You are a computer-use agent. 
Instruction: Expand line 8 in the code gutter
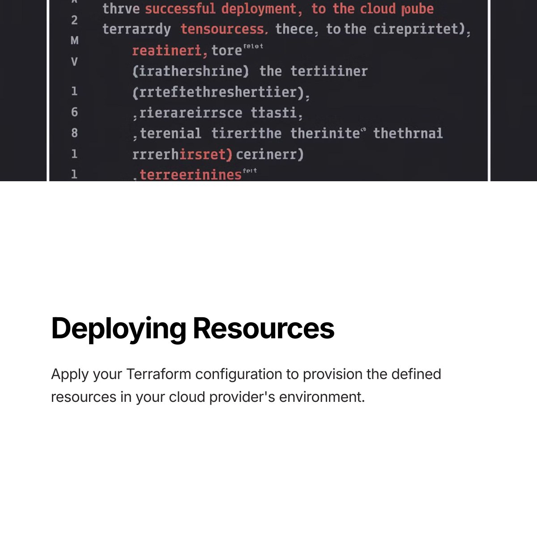(x=74, y=133)
